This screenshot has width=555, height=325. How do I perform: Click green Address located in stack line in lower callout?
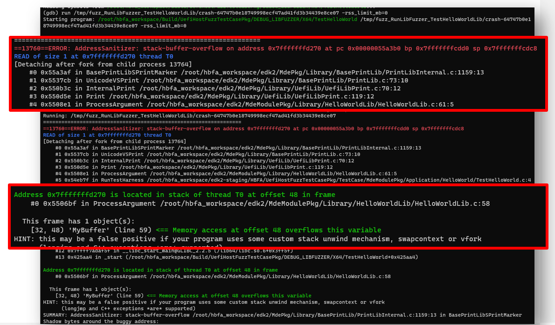pos(174,195)
